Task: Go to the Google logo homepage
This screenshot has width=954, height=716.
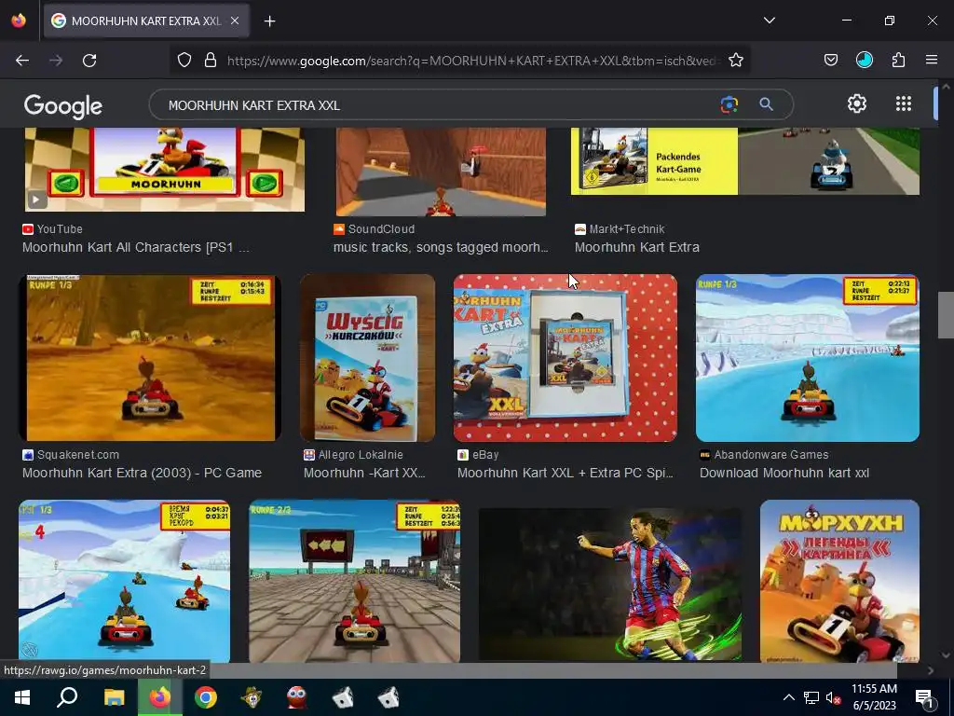Action: pos(63,106)
